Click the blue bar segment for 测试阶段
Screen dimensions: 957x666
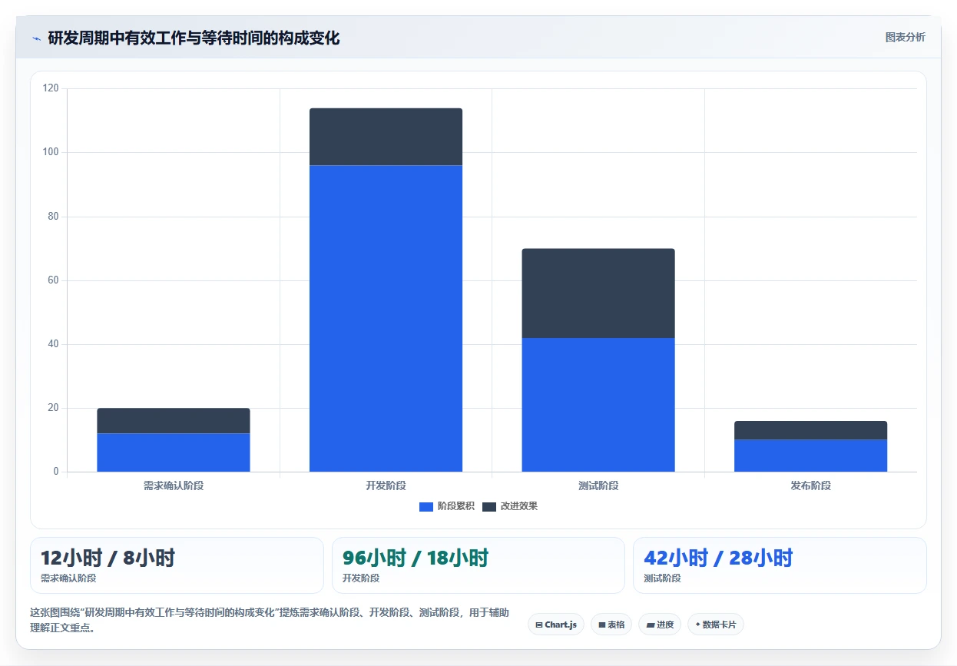point(598,405)
